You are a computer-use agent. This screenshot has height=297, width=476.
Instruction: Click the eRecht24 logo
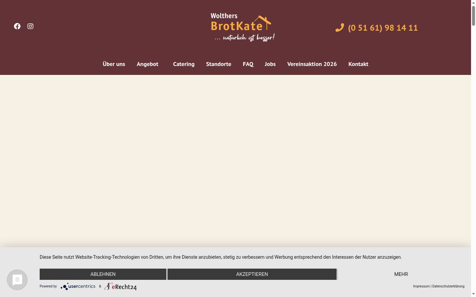121,286
